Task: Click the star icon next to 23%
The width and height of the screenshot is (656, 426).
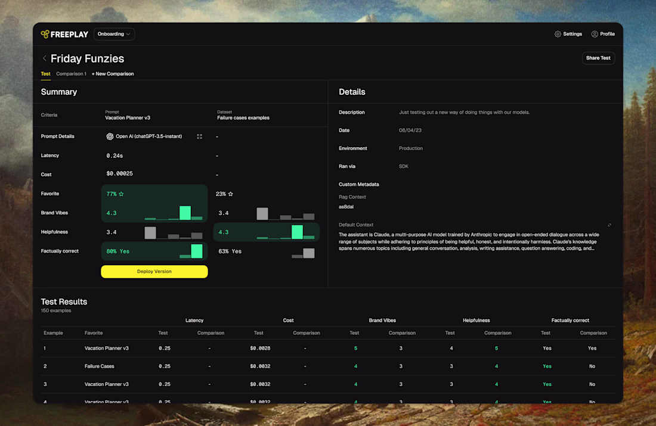Action: (x=231, y=194)
